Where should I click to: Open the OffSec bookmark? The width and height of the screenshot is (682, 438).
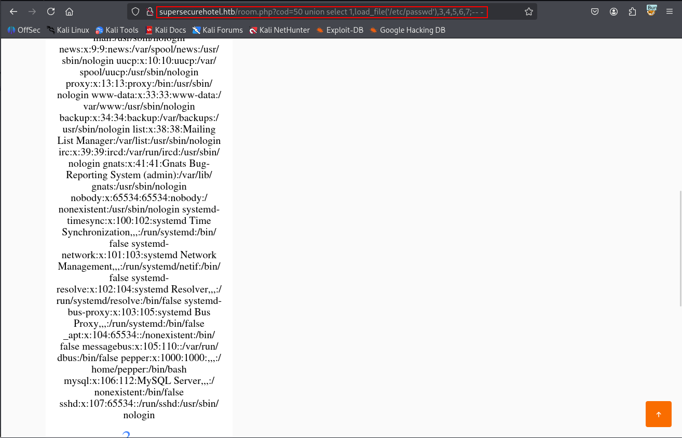[x=24, y=30]
